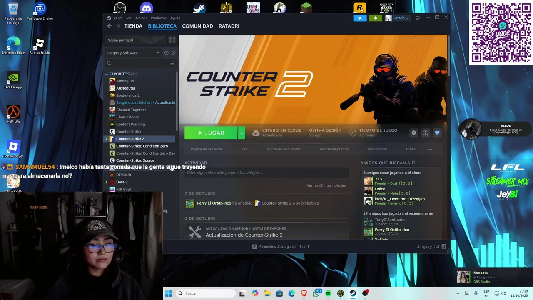Open the Productos menu

(x=159, y=18)
